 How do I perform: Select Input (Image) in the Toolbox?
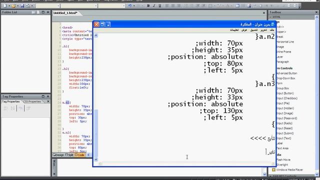click(284, 113)
